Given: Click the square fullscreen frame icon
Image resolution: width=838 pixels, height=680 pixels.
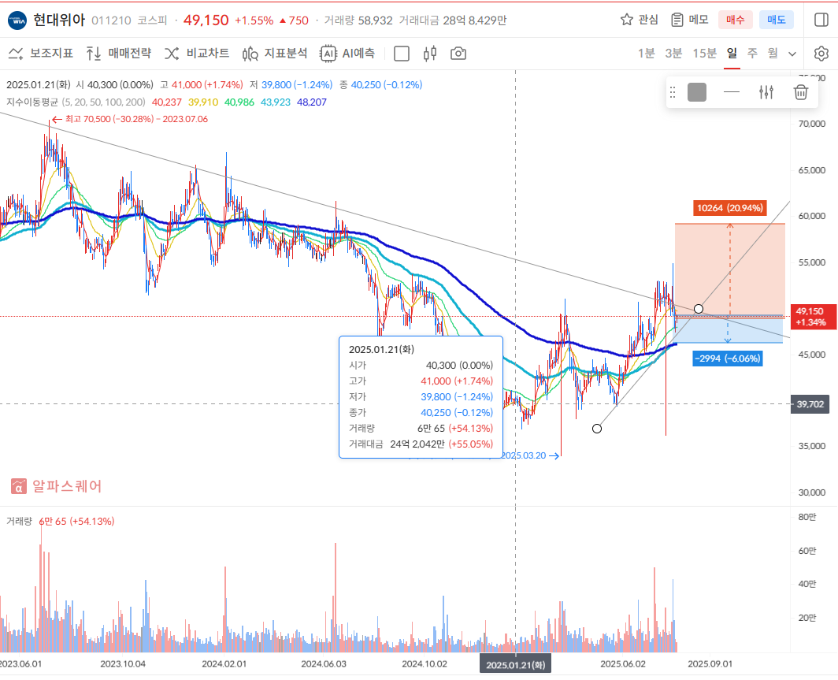Looking at the screenshot, I should point(402,54).
